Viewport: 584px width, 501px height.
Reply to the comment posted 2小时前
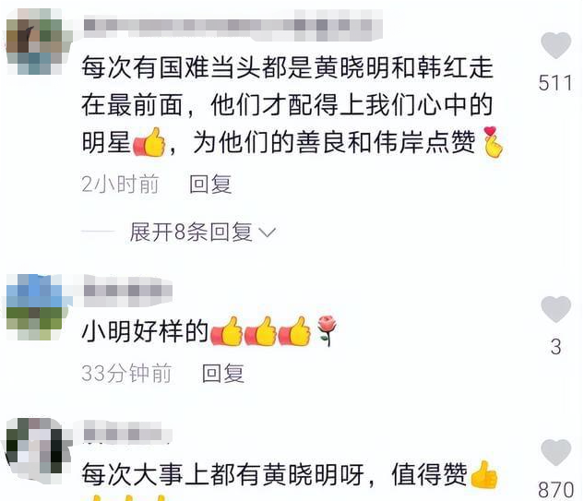(x=210, y=184)
